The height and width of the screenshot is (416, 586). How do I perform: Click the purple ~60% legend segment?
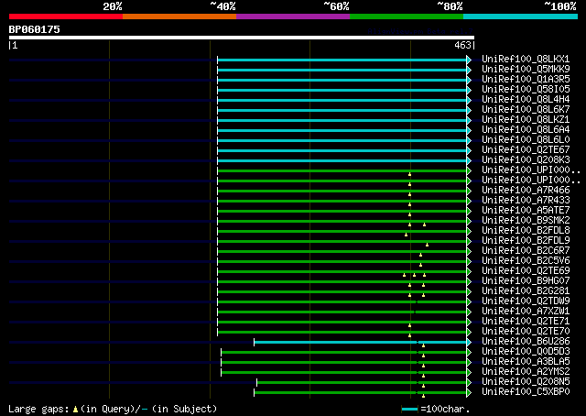(x=293, y=16)
